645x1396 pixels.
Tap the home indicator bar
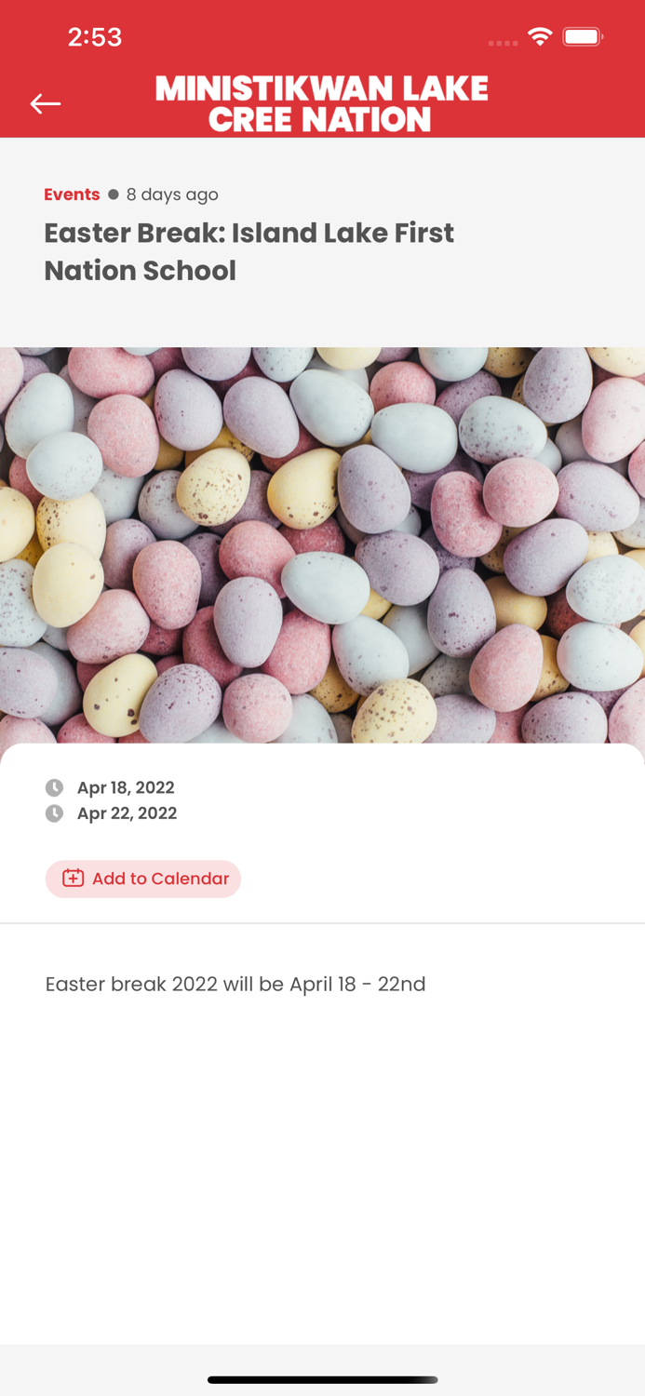pyautogui.click(x=322, y=1380)
